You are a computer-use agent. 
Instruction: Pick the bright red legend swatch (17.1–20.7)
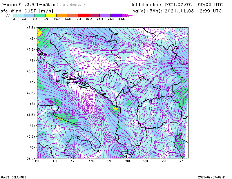[x=84, y=15]
